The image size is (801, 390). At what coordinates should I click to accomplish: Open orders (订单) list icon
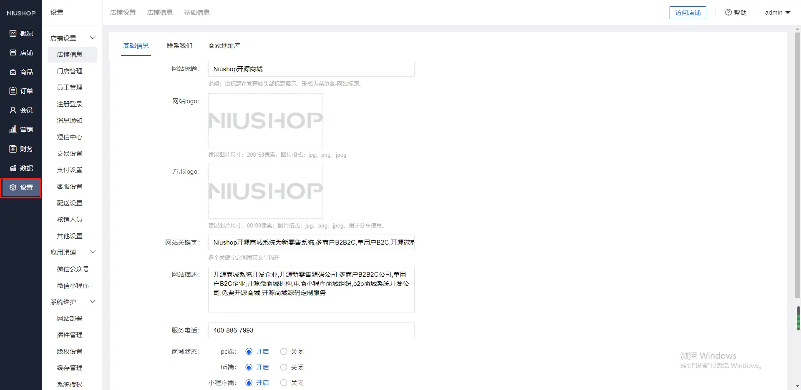pos(13,91)
